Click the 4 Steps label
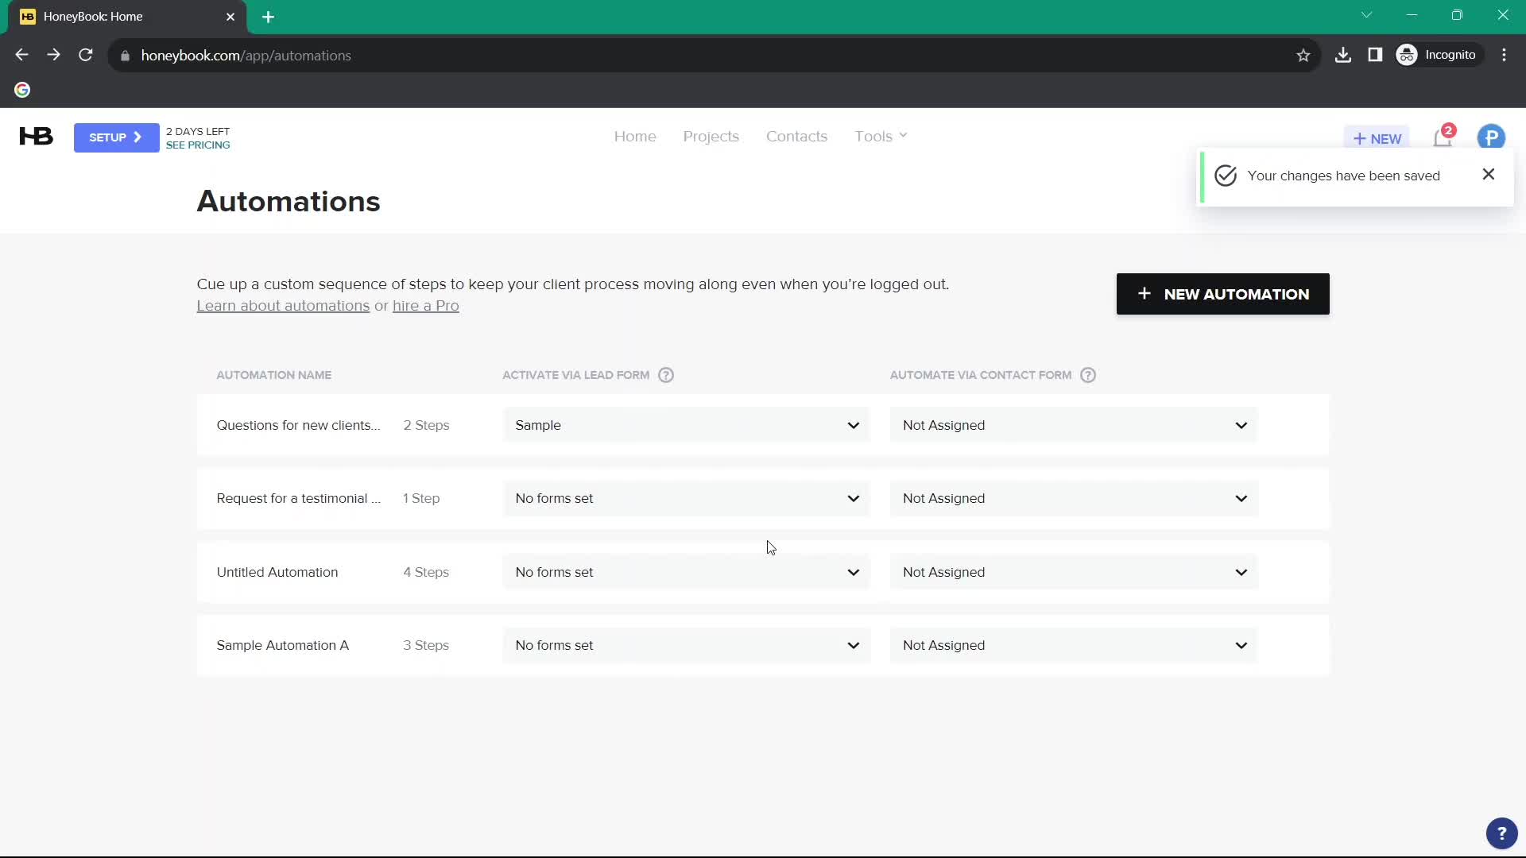 coord(426,572)
